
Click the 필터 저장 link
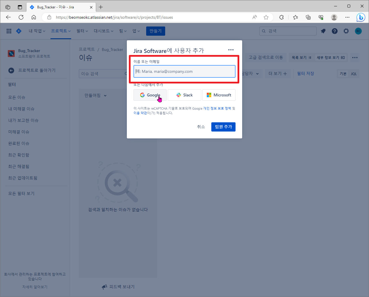point(306,74)
